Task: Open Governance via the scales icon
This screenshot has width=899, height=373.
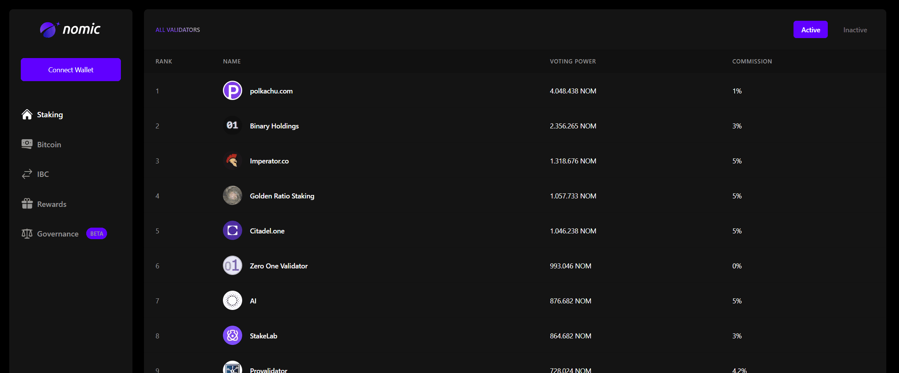Action: pos(27,234)
